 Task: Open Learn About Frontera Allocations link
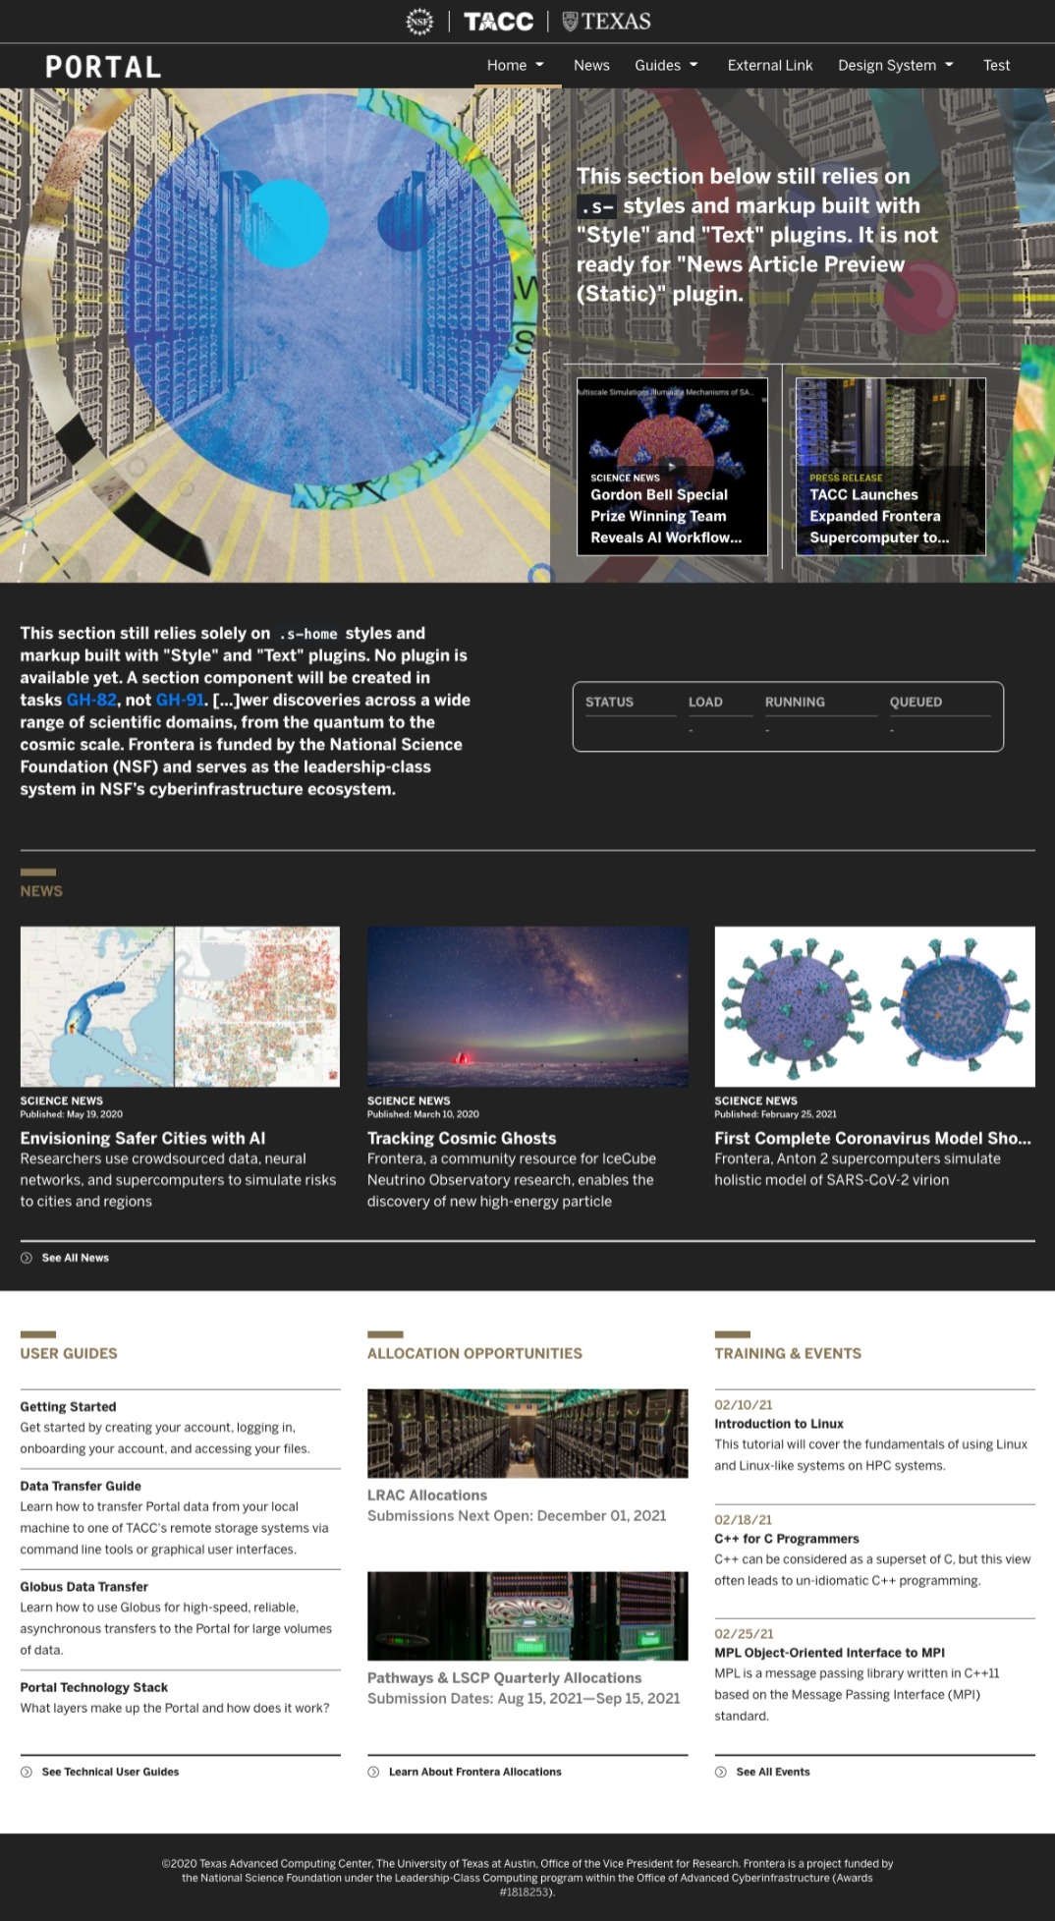pos(475,1772)
